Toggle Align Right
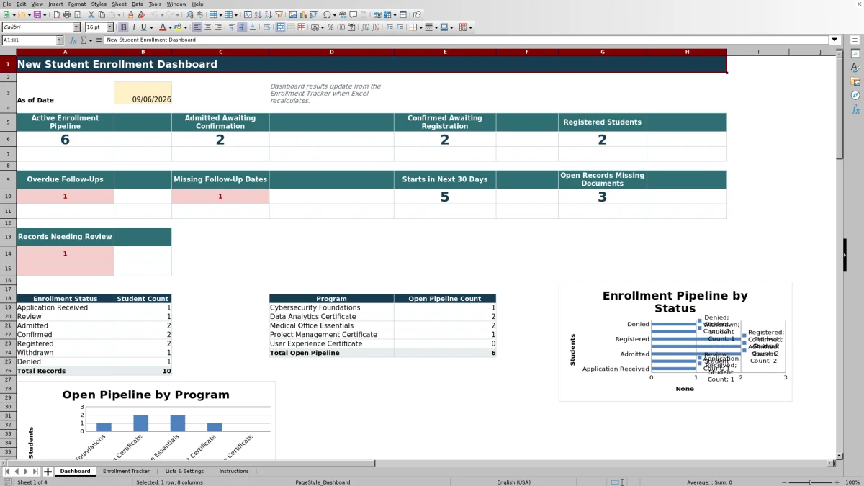This screenshot has width=864, height=486. pos(218,27)
